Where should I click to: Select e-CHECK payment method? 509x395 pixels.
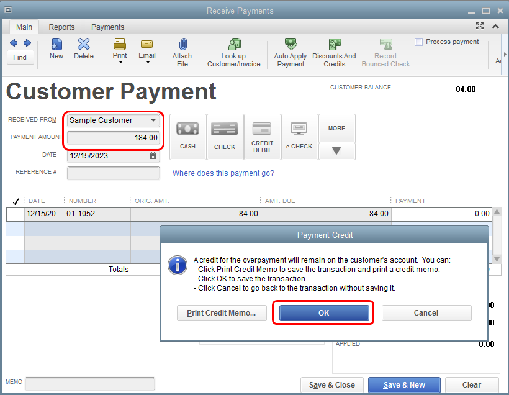pos(299,137)
